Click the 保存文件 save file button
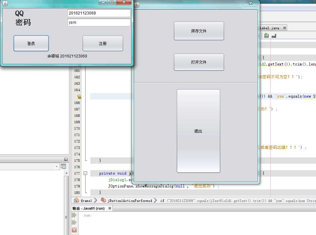The width and height of the screenshot is (316, 235). pos(199,31)
